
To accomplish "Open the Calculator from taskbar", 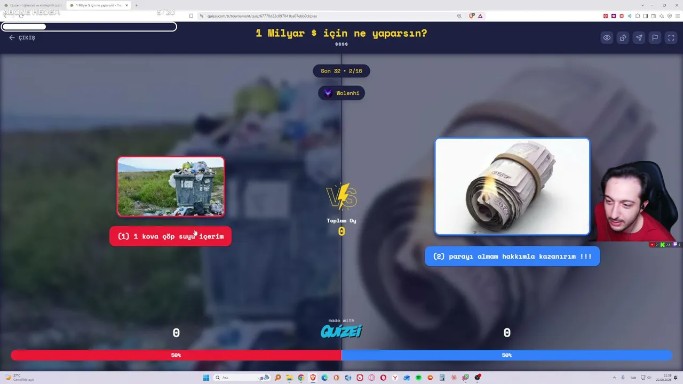I will (x=442, y=378).
